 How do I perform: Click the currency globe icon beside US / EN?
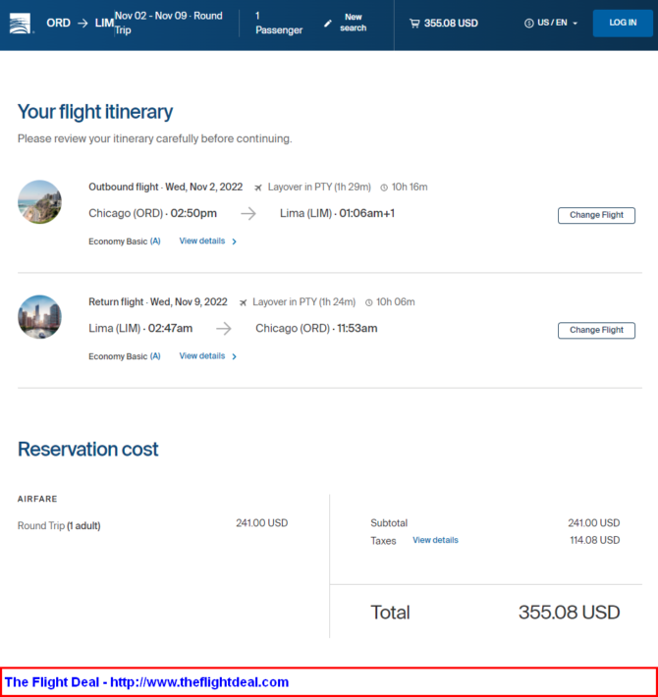point(528,24)
